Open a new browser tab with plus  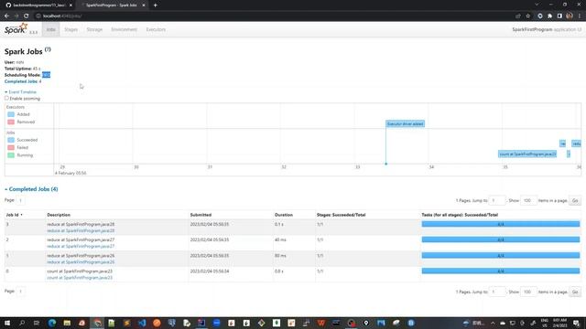(x=155, y=5)
